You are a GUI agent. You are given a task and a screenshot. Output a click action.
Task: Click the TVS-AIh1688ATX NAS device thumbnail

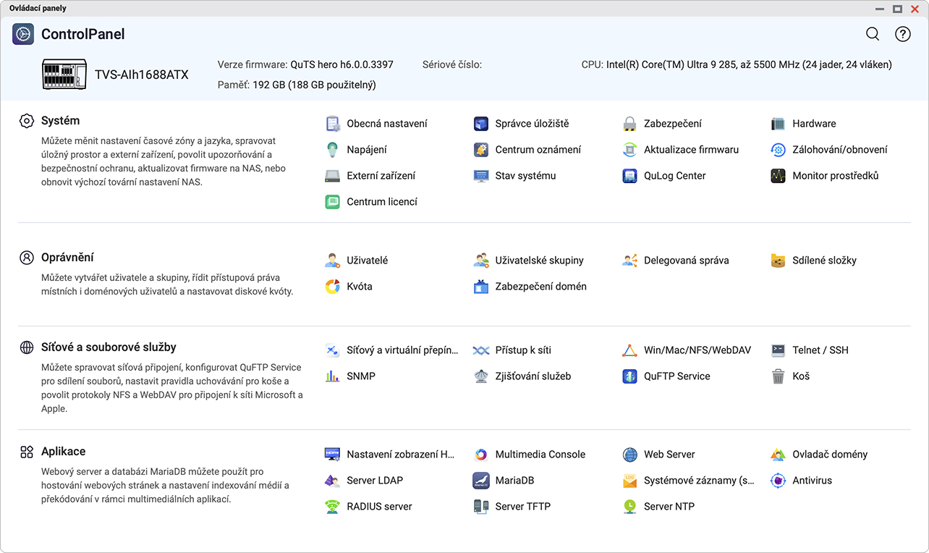[x=64, y=75]
